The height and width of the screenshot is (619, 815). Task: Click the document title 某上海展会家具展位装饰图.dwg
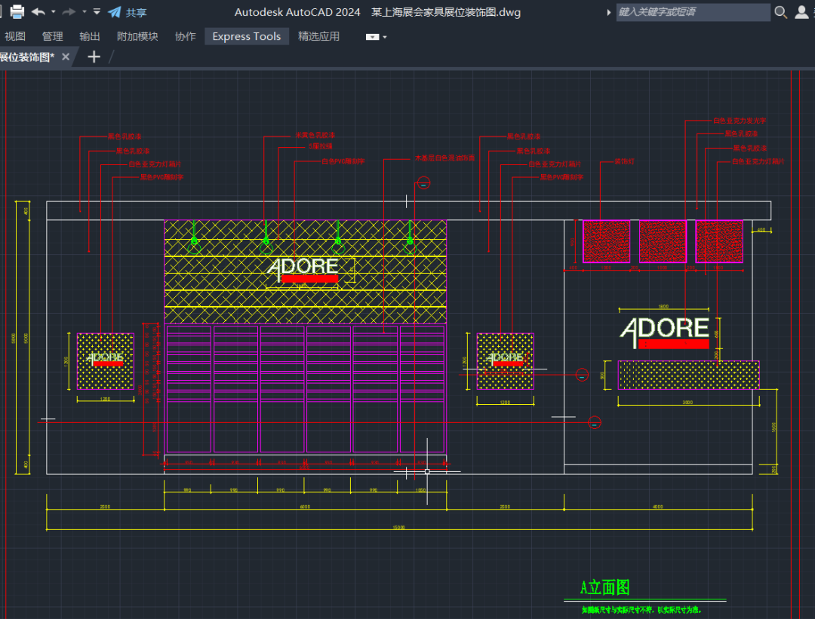pyautogui.click(x=446, y=12)
